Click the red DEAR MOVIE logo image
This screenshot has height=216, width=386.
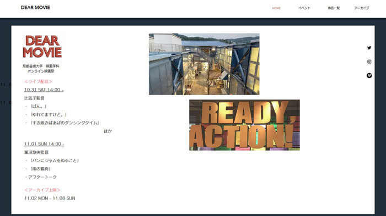[x=42, y=47]
